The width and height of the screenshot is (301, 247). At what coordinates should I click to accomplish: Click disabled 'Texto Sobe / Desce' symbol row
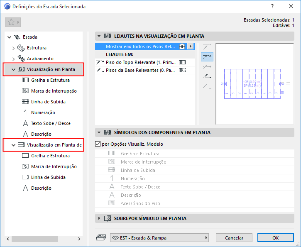point(194,187)
